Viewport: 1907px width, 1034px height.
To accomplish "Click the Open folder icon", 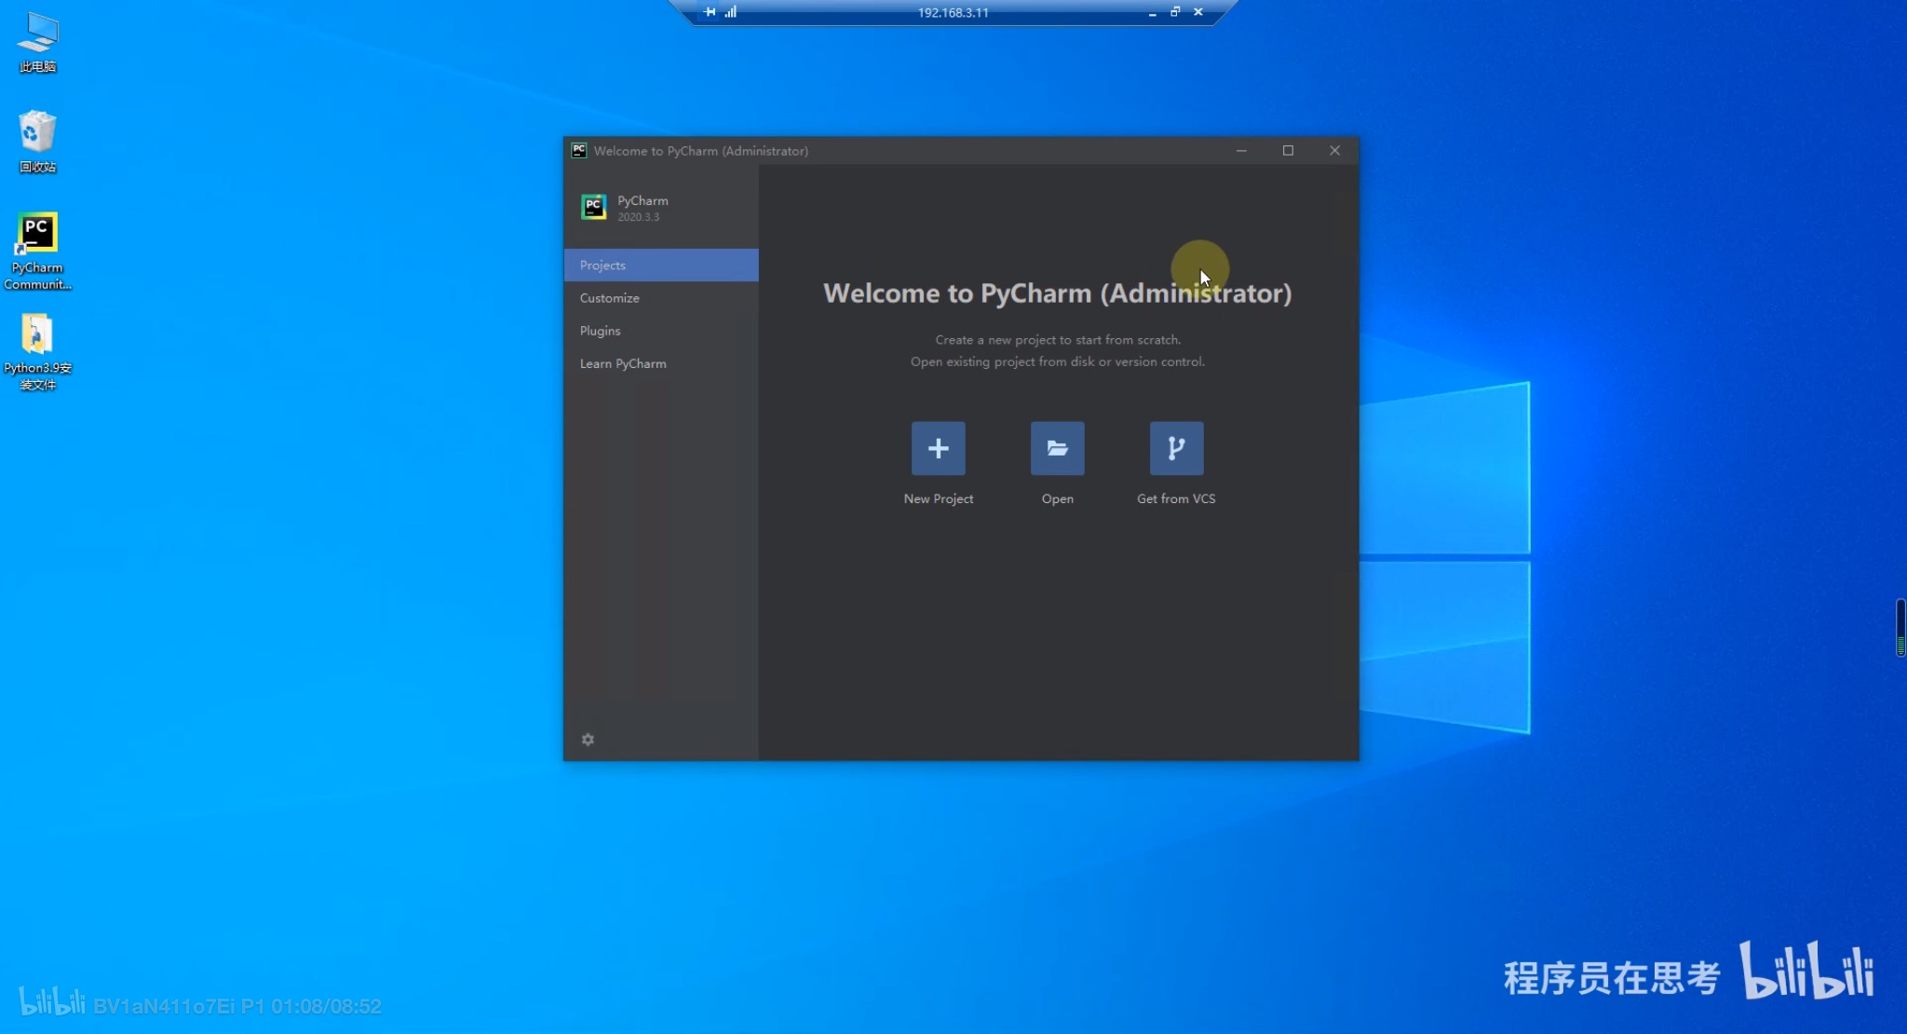I will click(x=1057, y=448).
